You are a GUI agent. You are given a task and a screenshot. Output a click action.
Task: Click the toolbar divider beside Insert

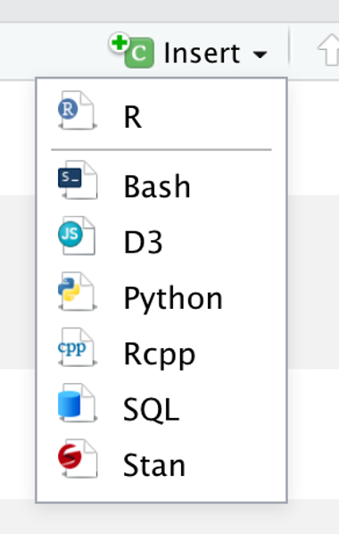tap(289, 46)
